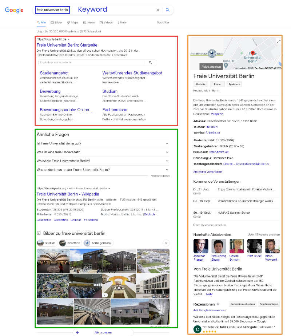Click Alle anzeigen below images
This screenshot has width=291, height=336.
(103, 333)
